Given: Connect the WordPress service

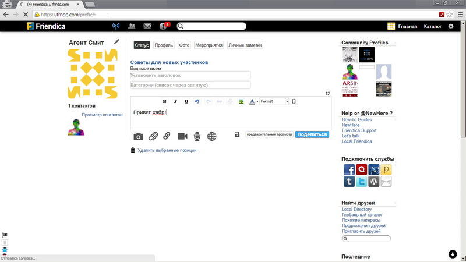Looking at the screenshot, I should (374, 182).
